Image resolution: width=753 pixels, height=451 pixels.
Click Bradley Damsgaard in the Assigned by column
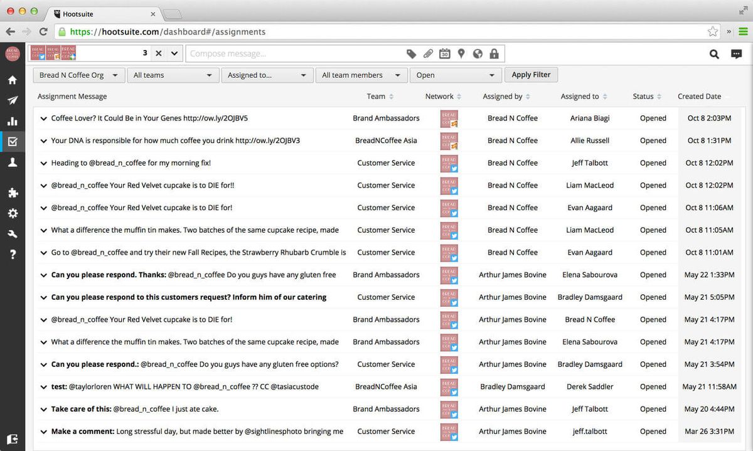pyautogui.click(x=513, y=386)
